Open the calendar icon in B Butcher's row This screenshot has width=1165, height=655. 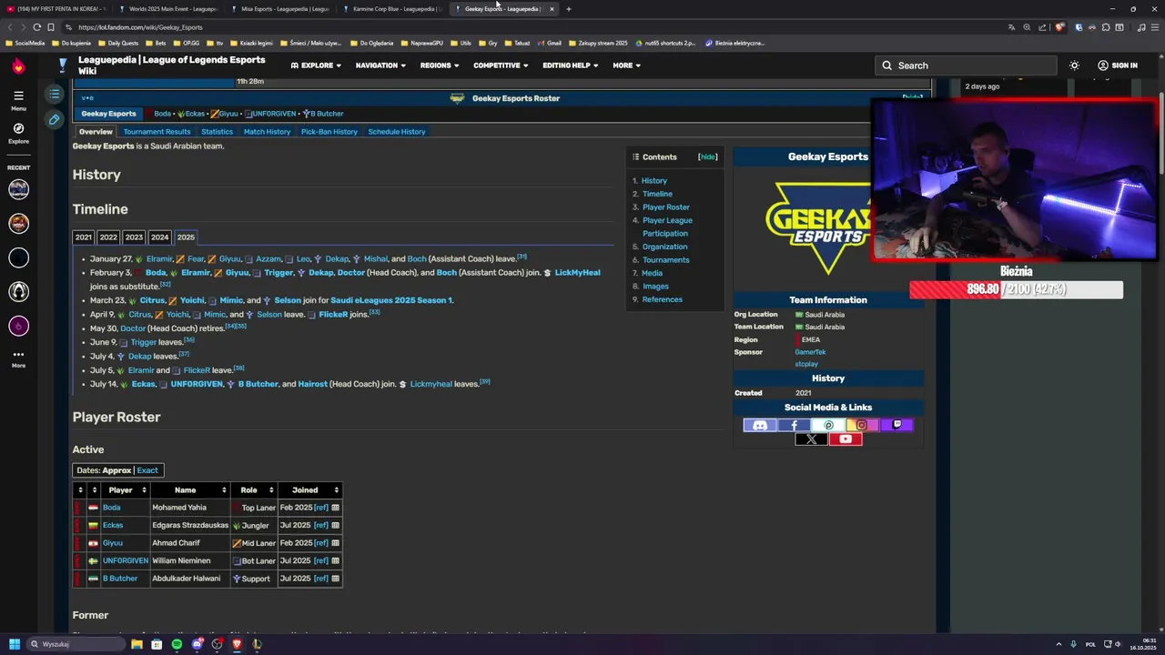[x=335, y=579]
